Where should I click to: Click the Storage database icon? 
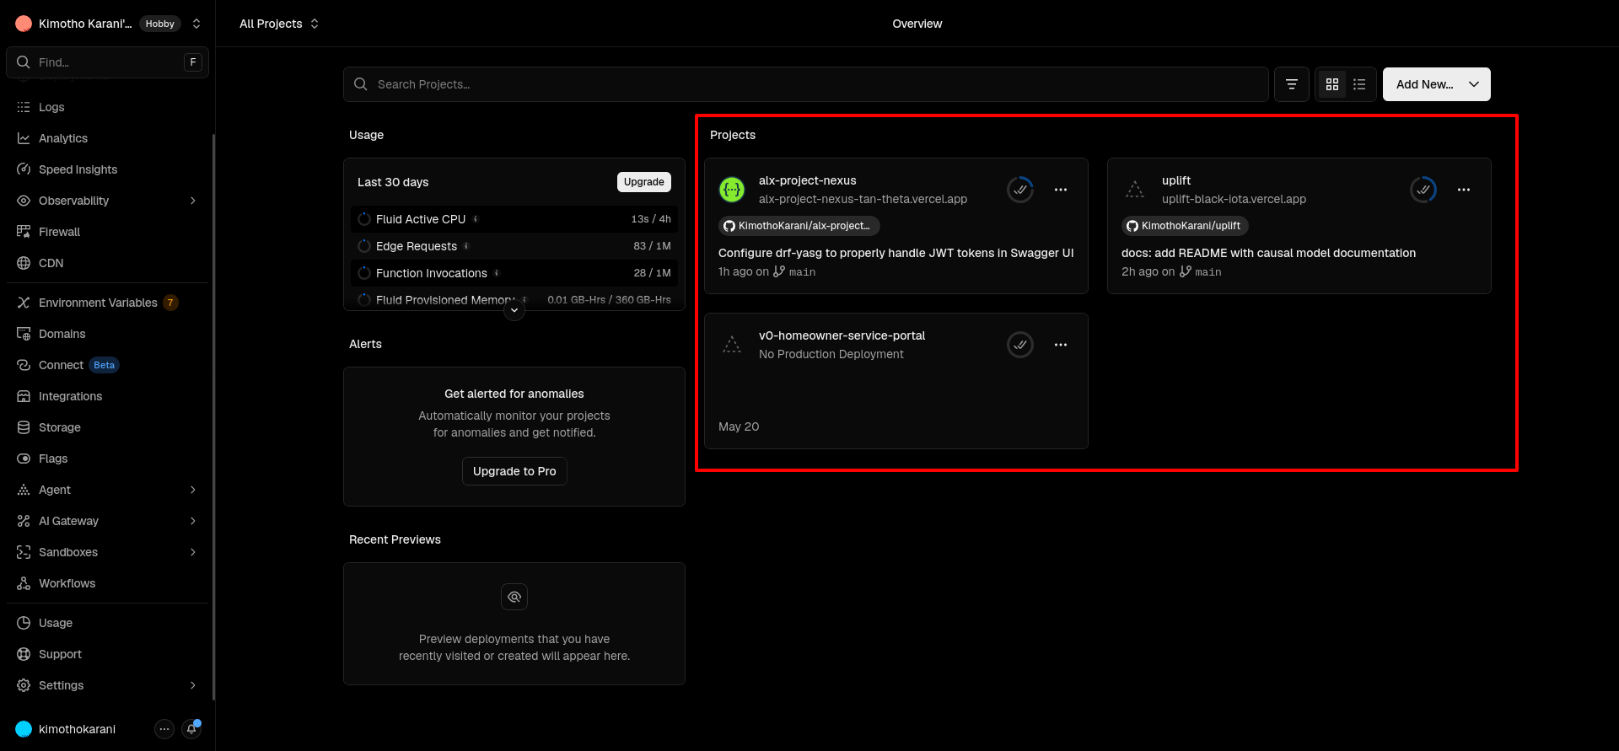pos(24,427)
